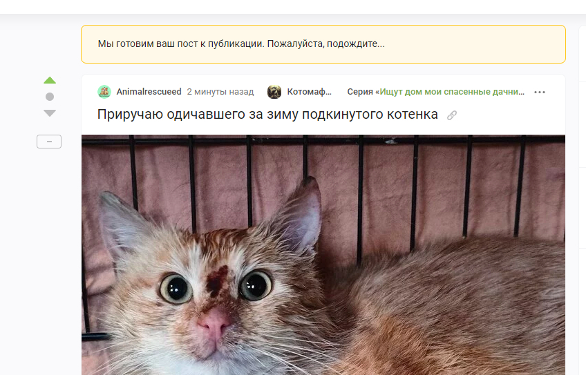Image resolution: width=586 pixels, height=375 pixels.
Task: Open the Котомаф community avatar
Action: (x=274, y=92)
